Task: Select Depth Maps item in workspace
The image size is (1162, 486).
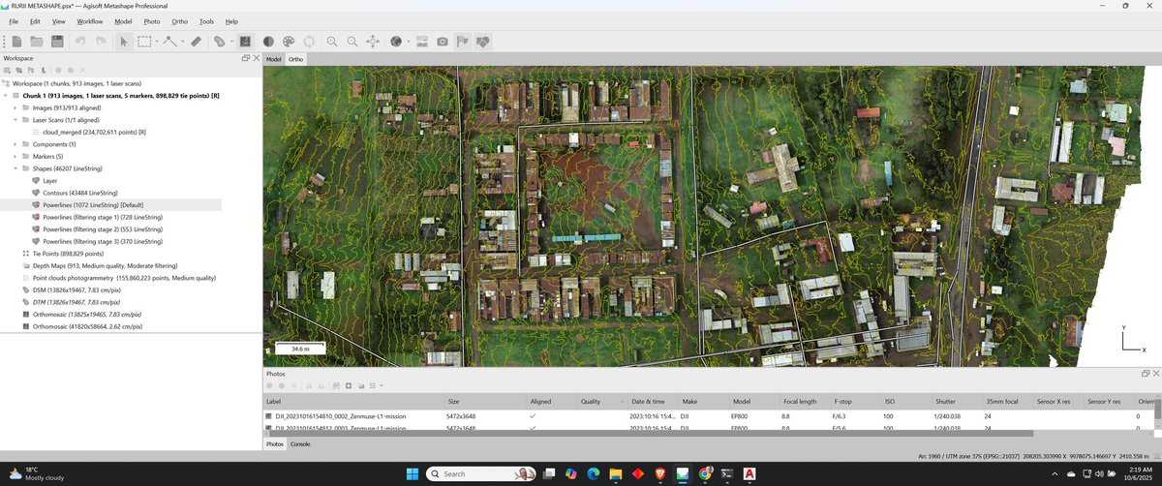Action: tap(99, 265)
